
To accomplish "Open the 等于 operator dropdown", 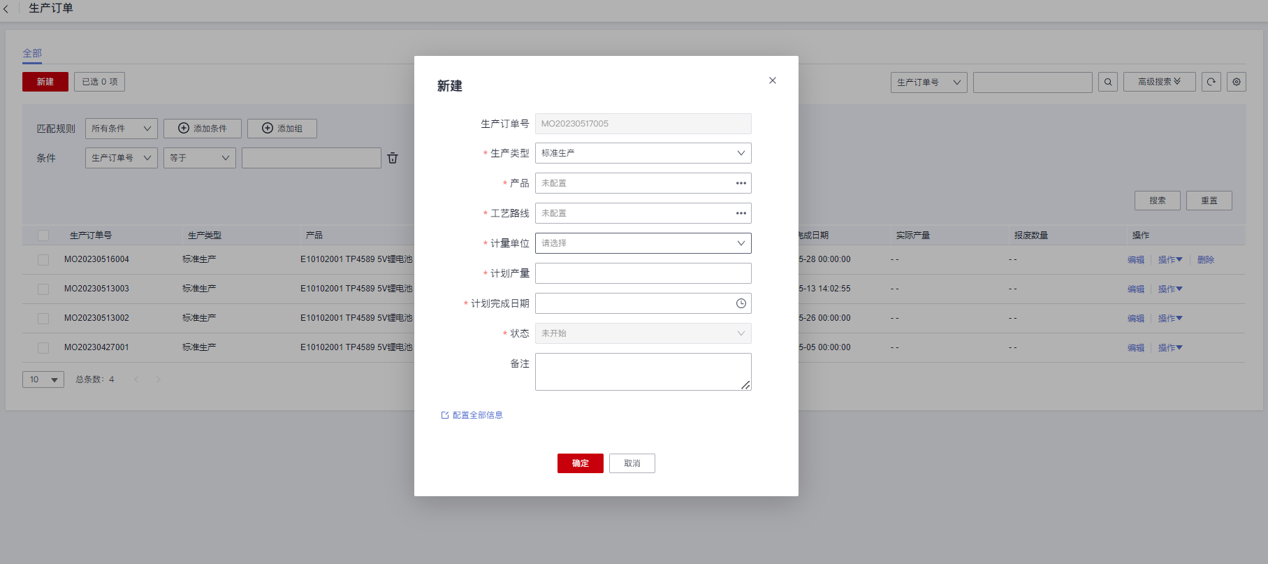I will click(200, 158).
